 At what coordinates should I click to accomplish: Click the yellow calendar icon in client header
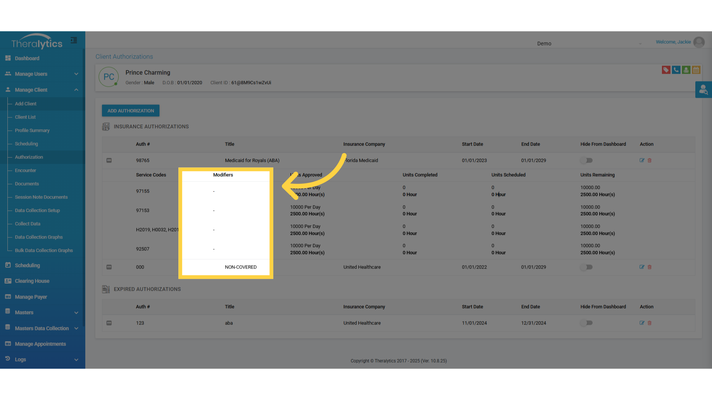pos(696,70)
